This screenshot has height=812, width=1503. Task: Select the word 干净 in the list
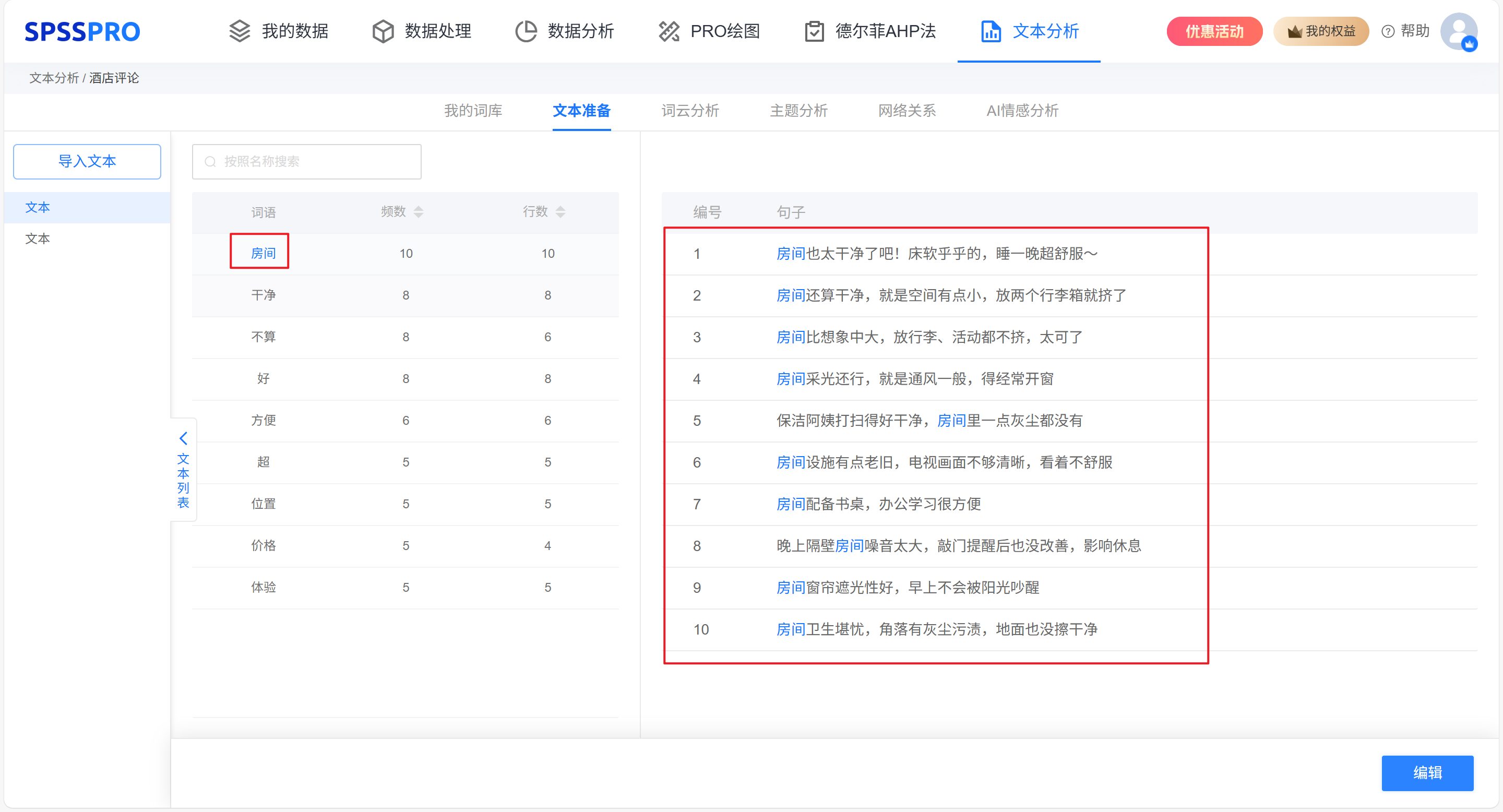[x=263, y=295]
